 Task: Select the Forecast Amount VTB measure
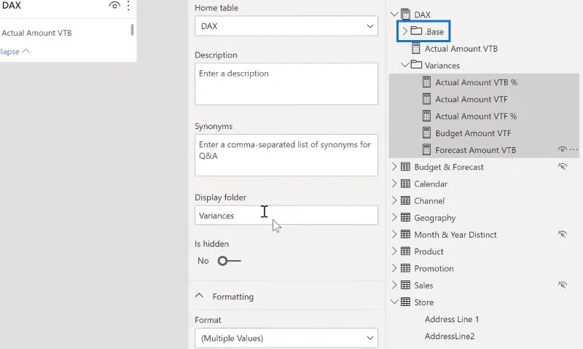476,150
